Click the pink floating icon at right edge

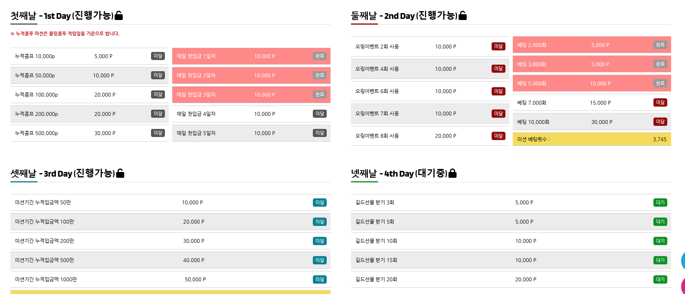pos(683,286)
